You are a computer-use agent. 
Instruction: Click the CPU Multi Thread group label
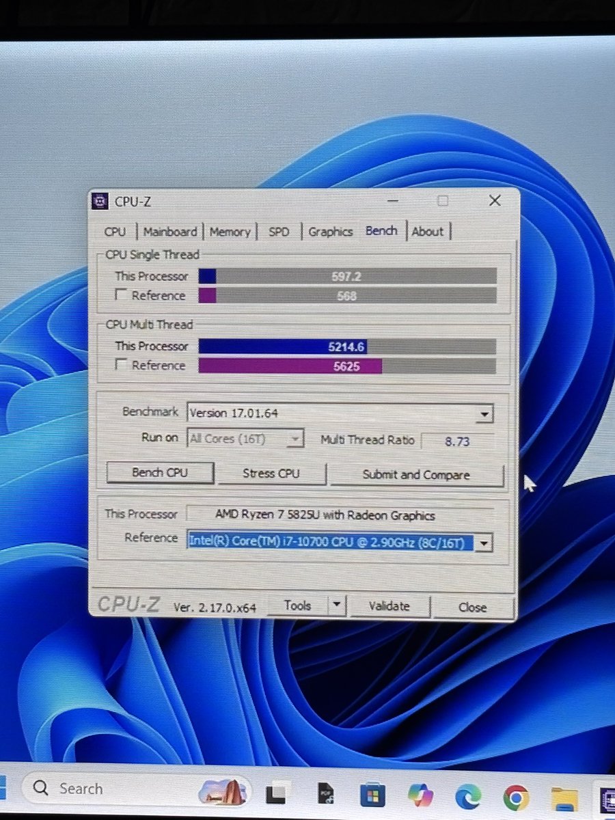point(149,325)
